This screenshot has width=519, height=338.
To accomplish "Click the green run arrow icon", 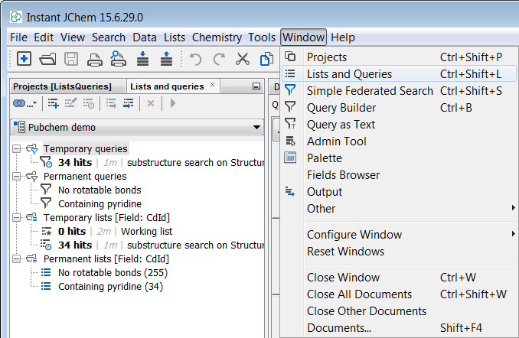I will pos(173,103).
